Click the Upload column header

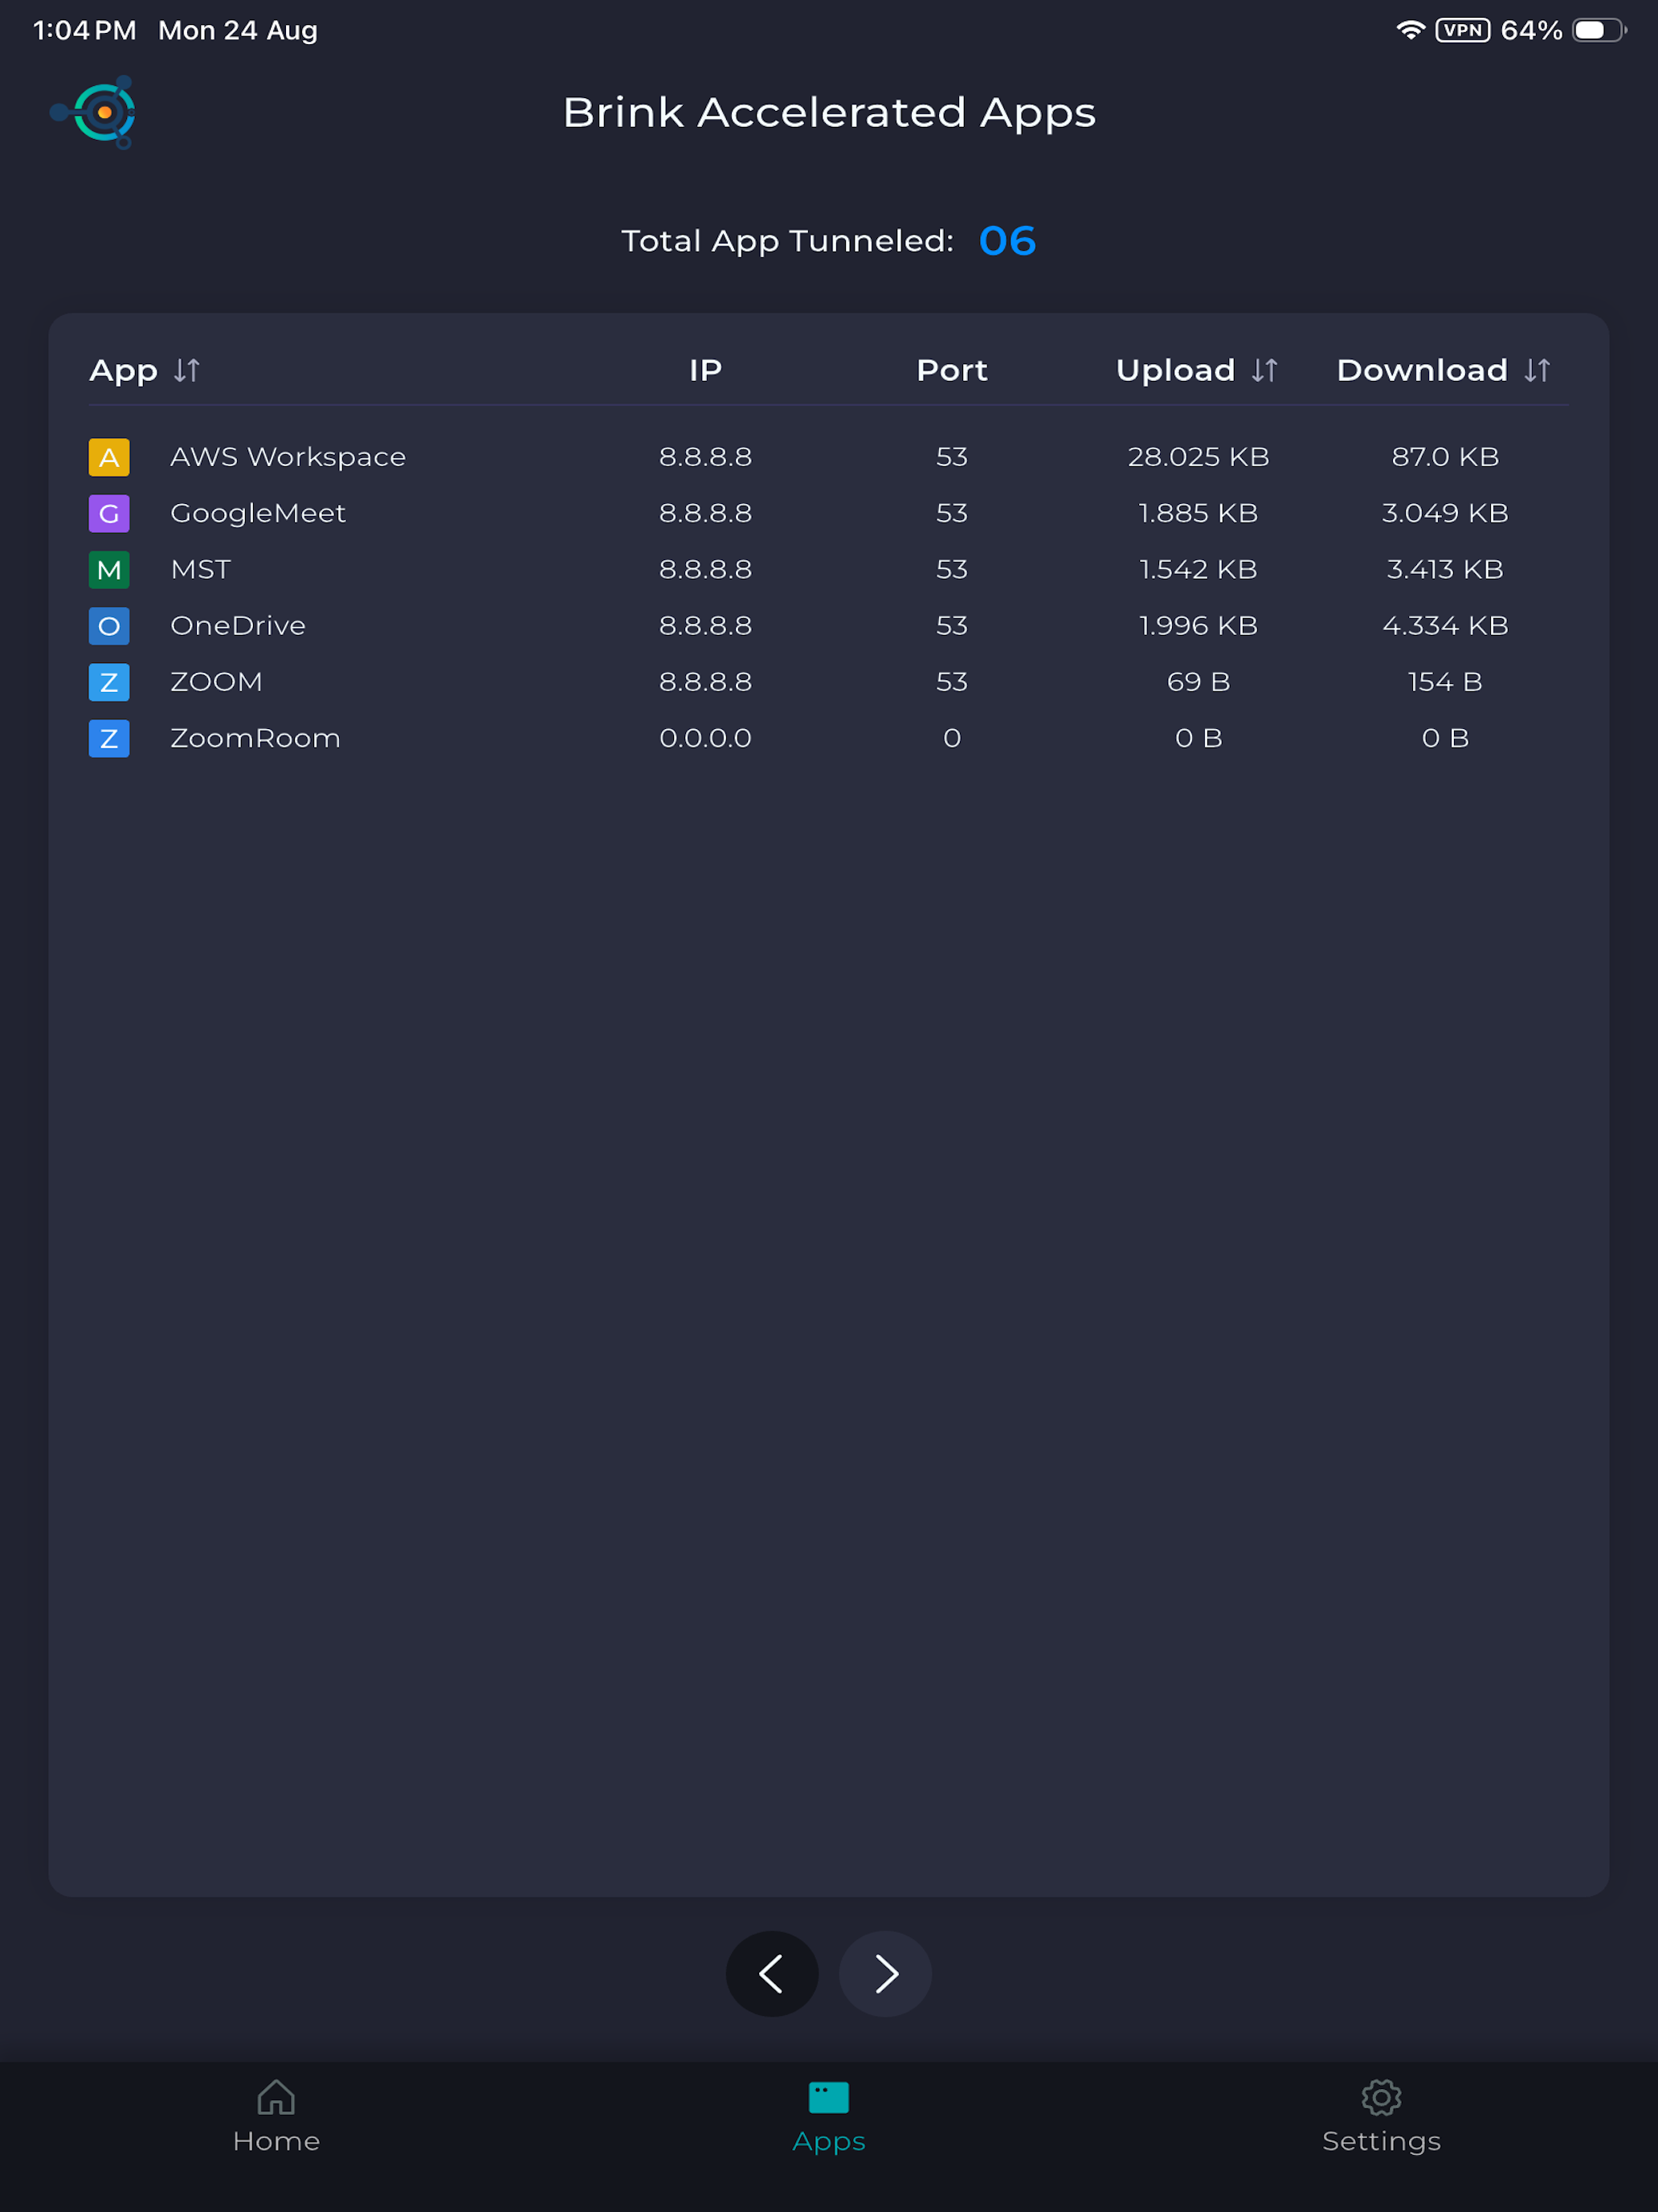[x=1175, y=371]
